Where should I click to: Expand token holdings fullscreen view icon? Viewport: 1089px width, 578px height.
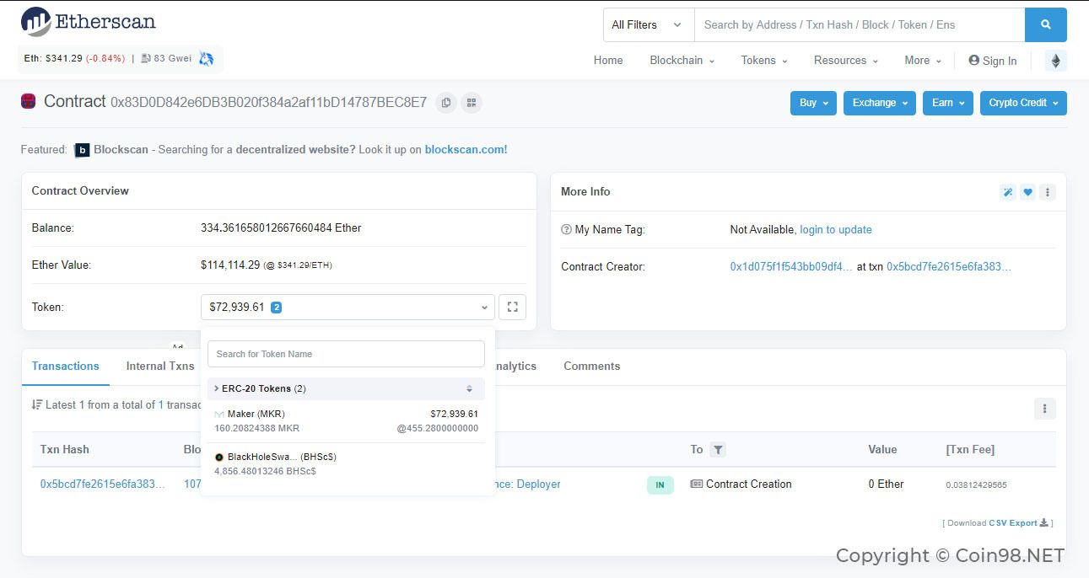[512, 308]
